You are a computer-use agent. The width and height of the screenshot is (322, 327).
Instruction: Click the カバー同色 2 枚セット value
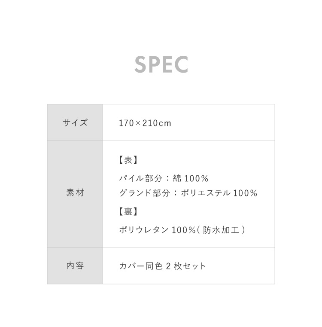tap(162, 266)
